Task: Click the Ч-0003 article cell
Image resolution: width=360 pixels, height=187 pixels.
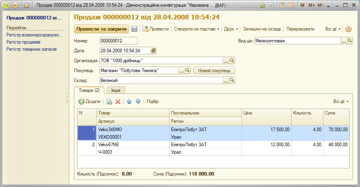Action: (133, 152)
